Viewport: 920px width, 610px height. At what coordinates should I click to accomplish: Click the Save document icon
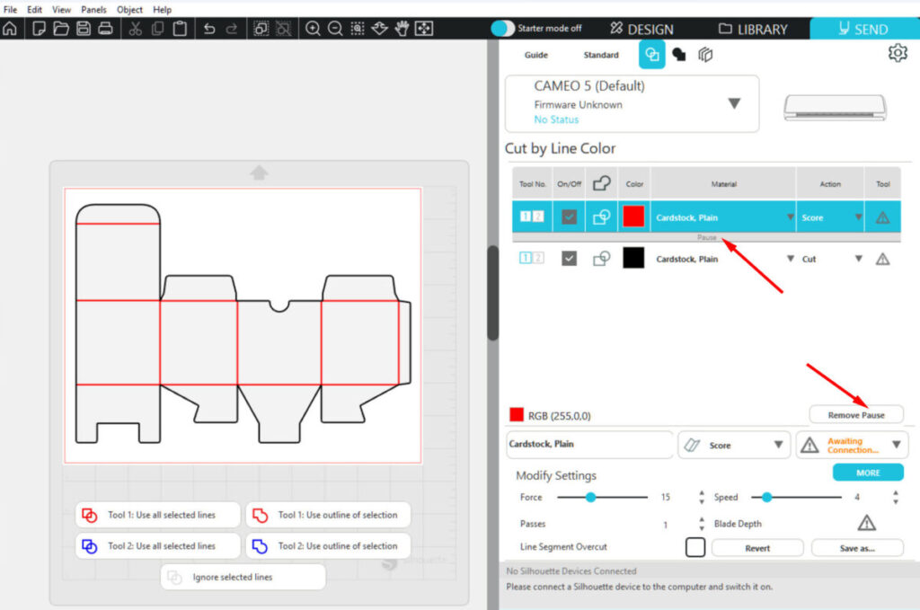(84, 29)
